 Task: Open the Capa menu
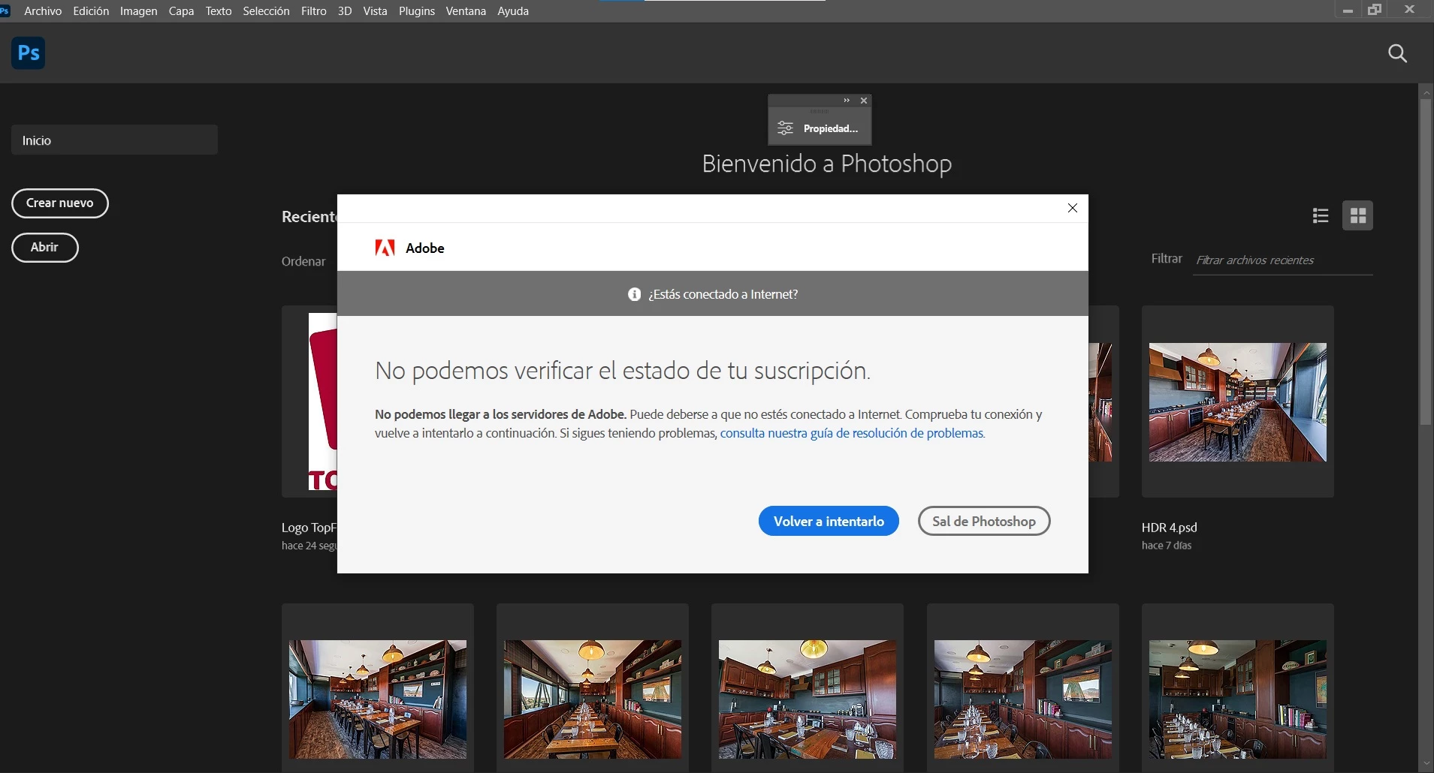click(181, 11)
